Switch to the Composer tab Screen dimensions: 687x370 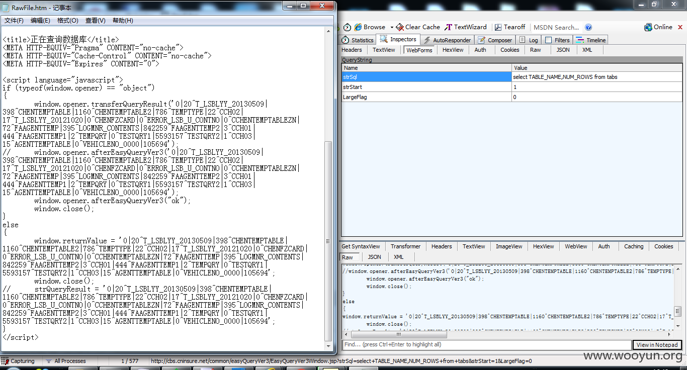pyautogui.click(x=495, y=40)
